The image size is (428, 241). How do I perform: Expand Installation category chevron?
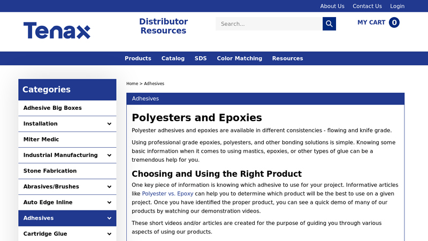(x=109, y=124)
